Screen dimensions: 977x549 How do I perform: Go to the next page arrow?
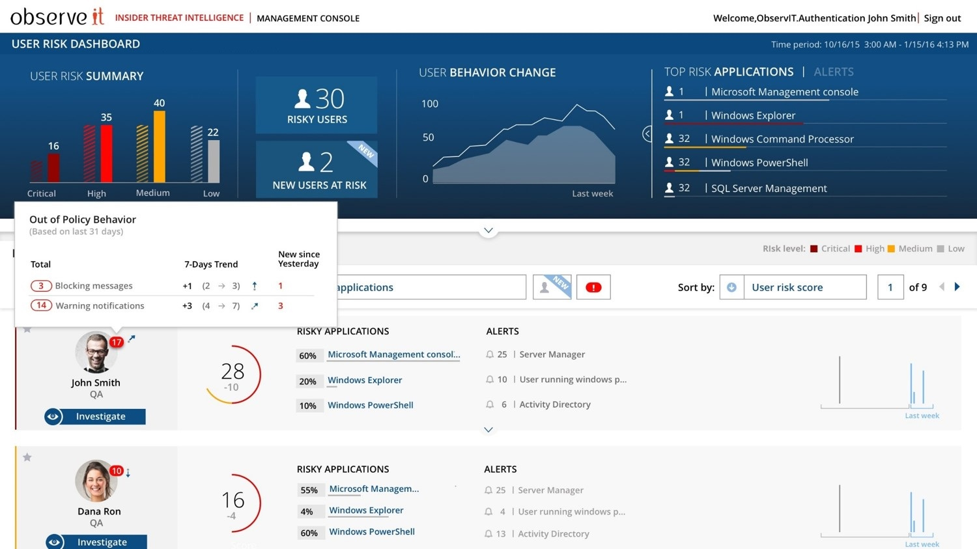click(957, 287)
